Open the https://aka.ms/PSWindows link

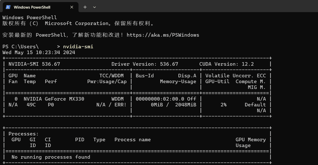coord(163,35)
